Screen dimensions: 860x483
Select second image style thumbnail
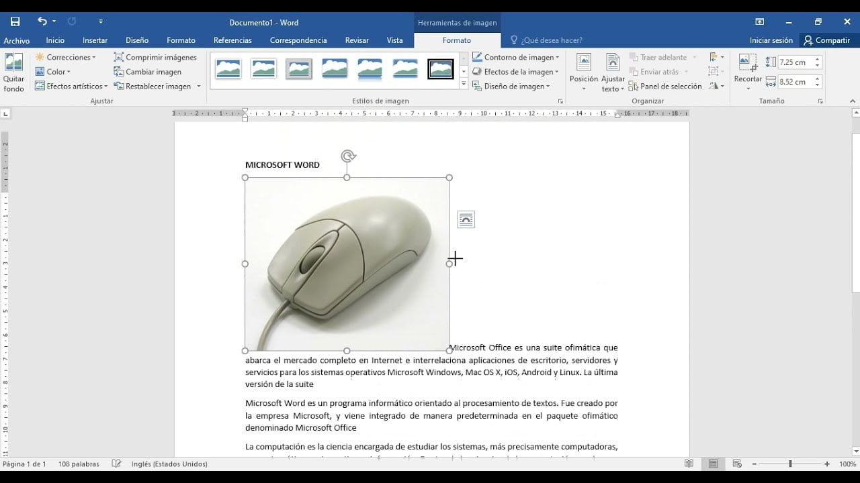click(263, 68)
